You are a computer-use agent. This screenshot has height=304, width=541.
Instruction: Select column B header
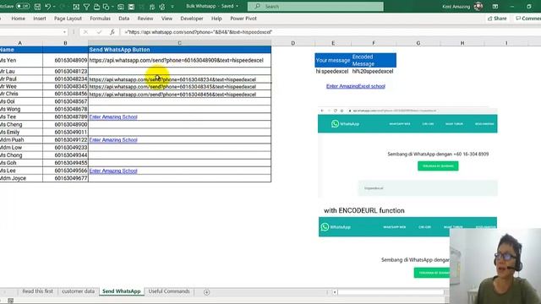65,43
